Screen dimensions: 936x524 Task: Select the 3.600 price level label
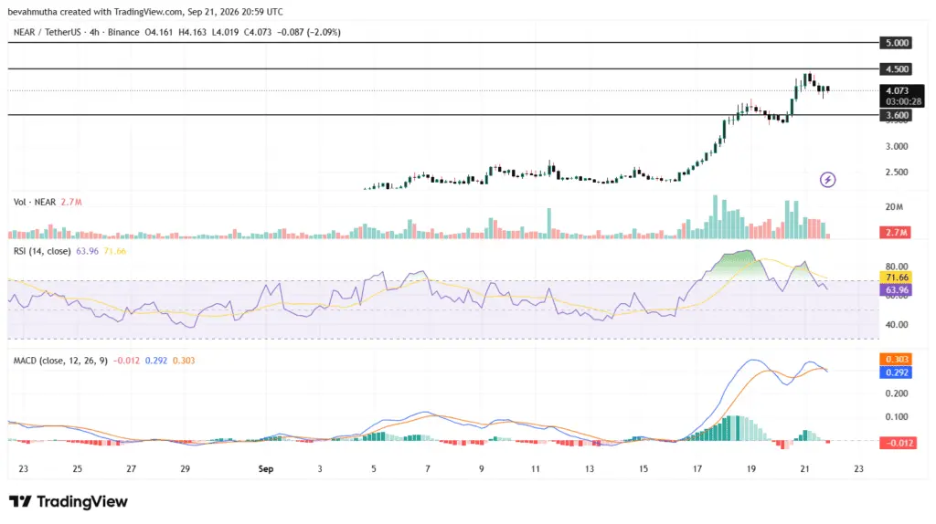pyautogui.click(x=897, y=115)
